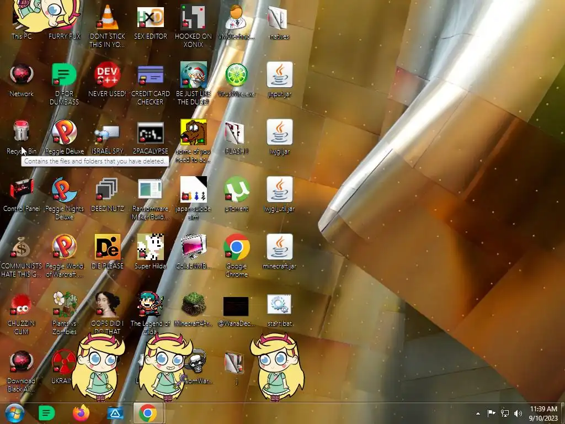The height and width of the screenshot is (424, 565).
Task: Select the @WanaDec... black icon
Action: pos(236,306)
